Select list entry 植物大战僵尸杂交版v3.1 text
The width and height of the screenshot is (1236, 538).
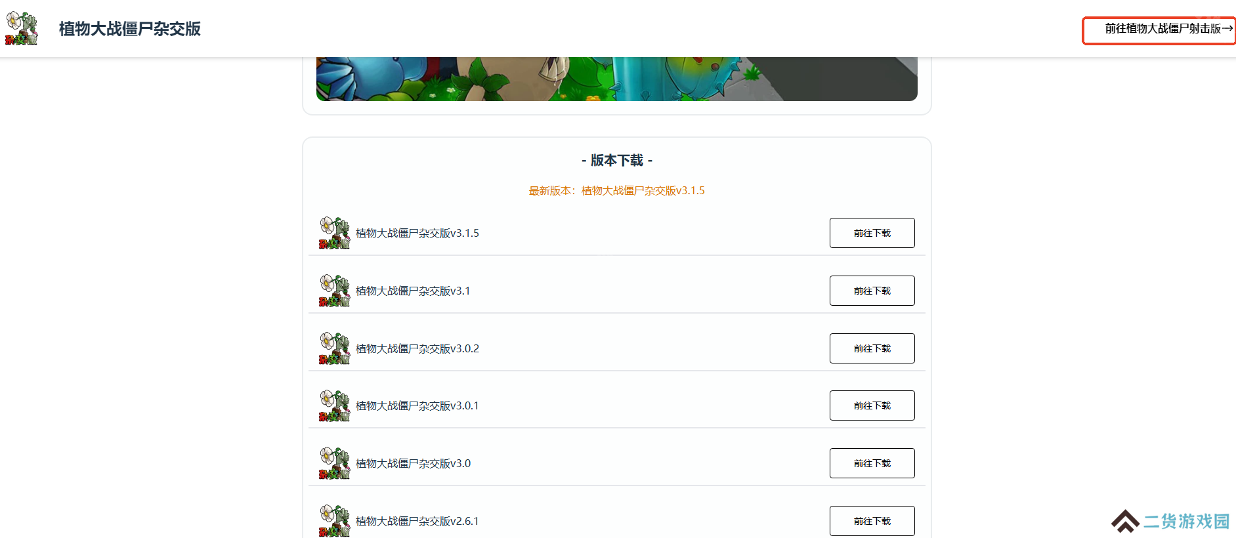[413, 291]
